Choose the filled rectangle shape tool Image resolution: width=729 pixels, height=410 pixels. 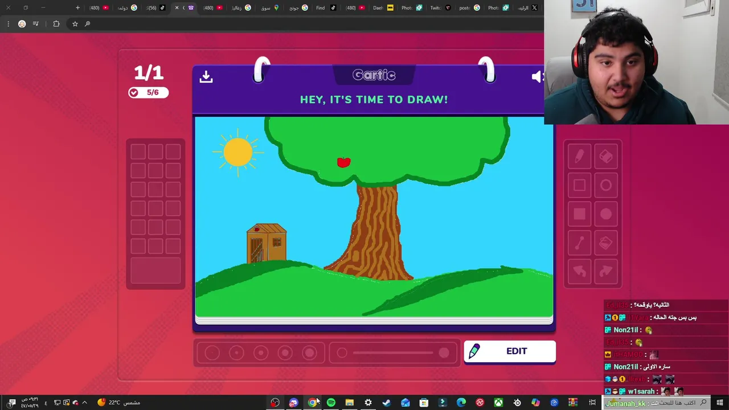(579, 214)
